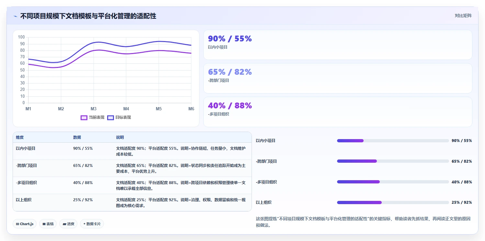The image size is (485, 241).
Task: Click M1 label on chart axis
Action: tap(28, 109)
